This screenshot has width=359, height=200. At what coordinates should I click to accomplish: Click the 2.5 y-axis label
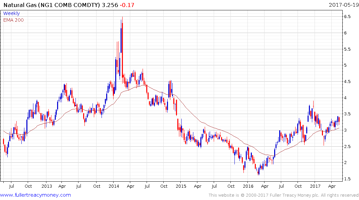point(347,147)
